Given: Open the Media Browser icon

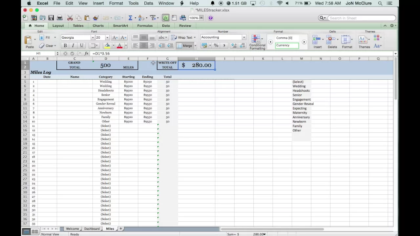Looking at the screenshot, I should tap(183, 18).
